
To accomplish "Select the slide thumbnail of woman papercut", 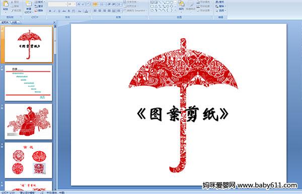I will point(29,121).
